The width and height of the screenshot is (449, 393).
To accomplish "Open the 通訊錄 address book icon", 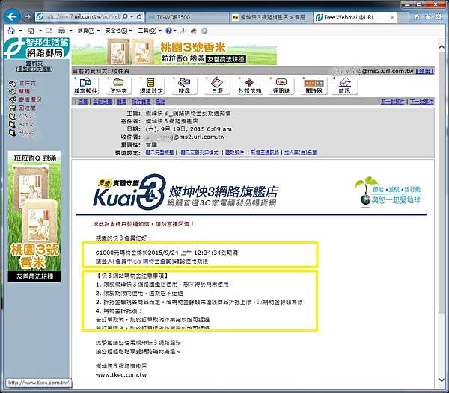I will pos(281,85).
